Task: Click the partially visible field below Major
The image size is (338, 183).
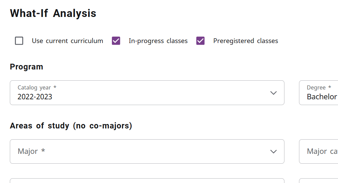Action: click(x=147, y=181)
